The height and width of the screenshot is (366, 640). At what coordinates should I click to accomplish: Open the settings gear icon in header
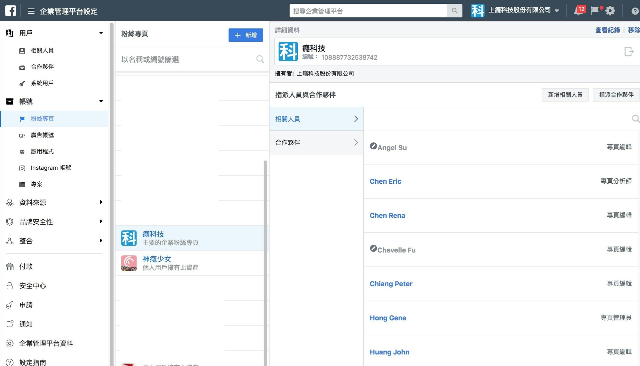610,11
